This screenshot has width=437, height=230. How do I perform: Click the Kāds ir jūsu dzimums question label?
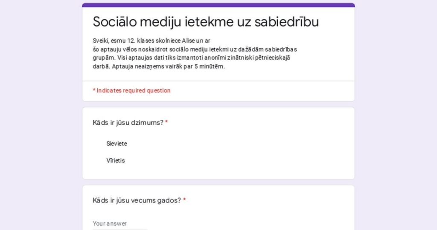point(128,123)
